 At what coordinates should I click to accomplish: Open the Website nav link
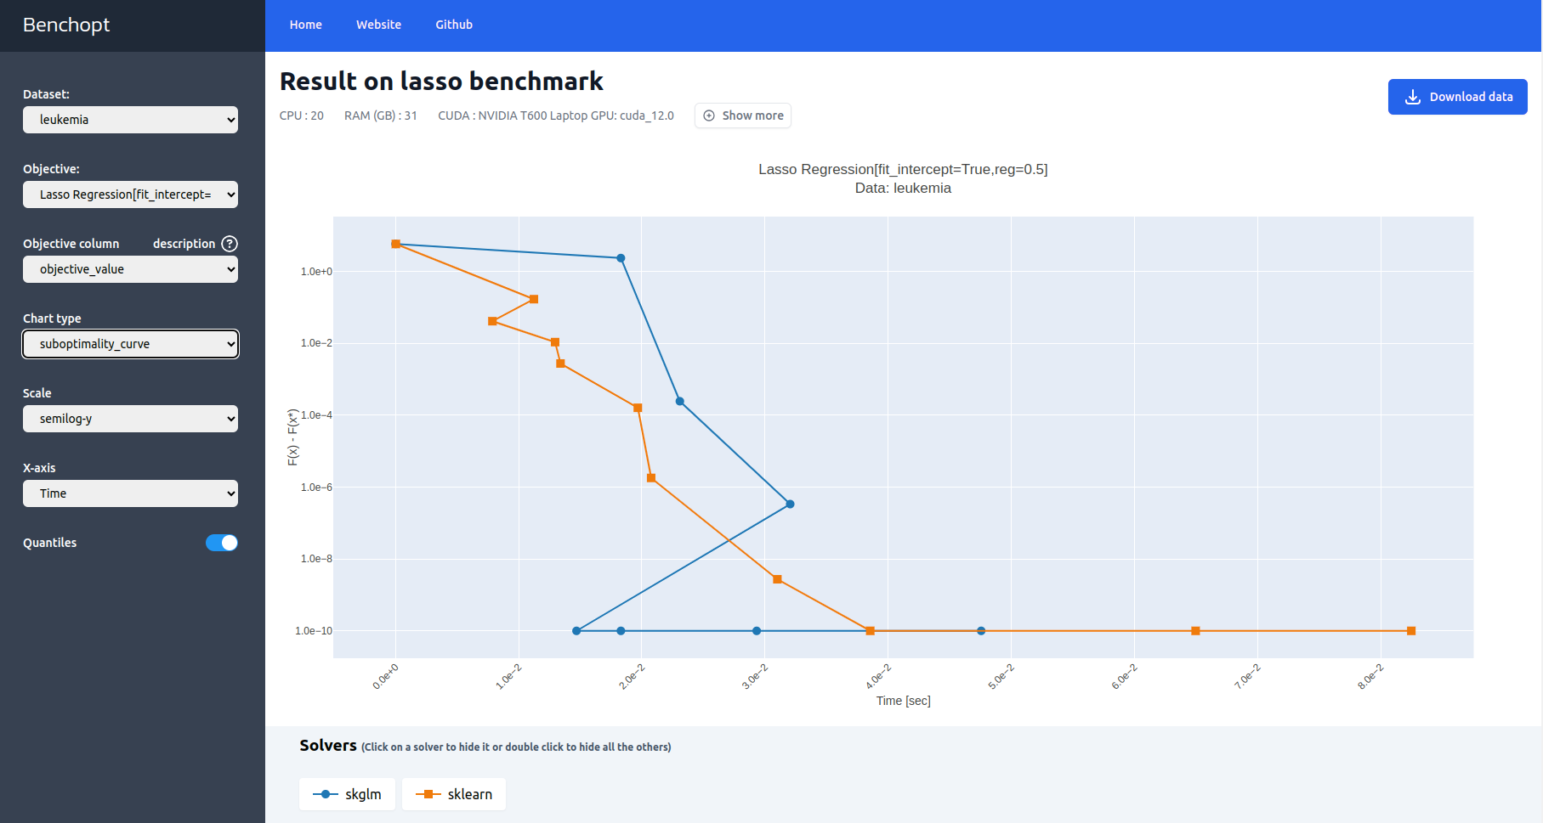[x=378, y=25]
